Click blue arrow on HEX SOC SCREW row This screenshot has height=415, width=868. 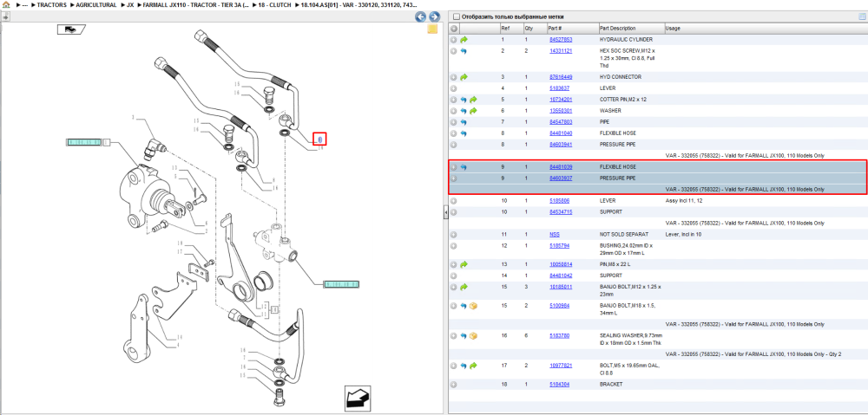464,51
